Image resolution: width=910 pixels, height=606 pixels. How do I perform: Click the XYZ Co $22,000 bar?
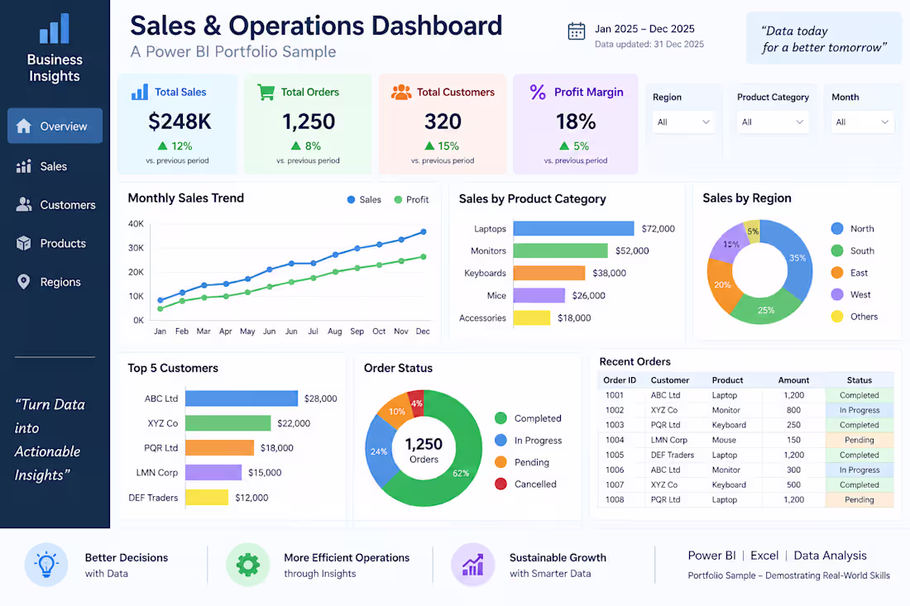tap(228, 423)
